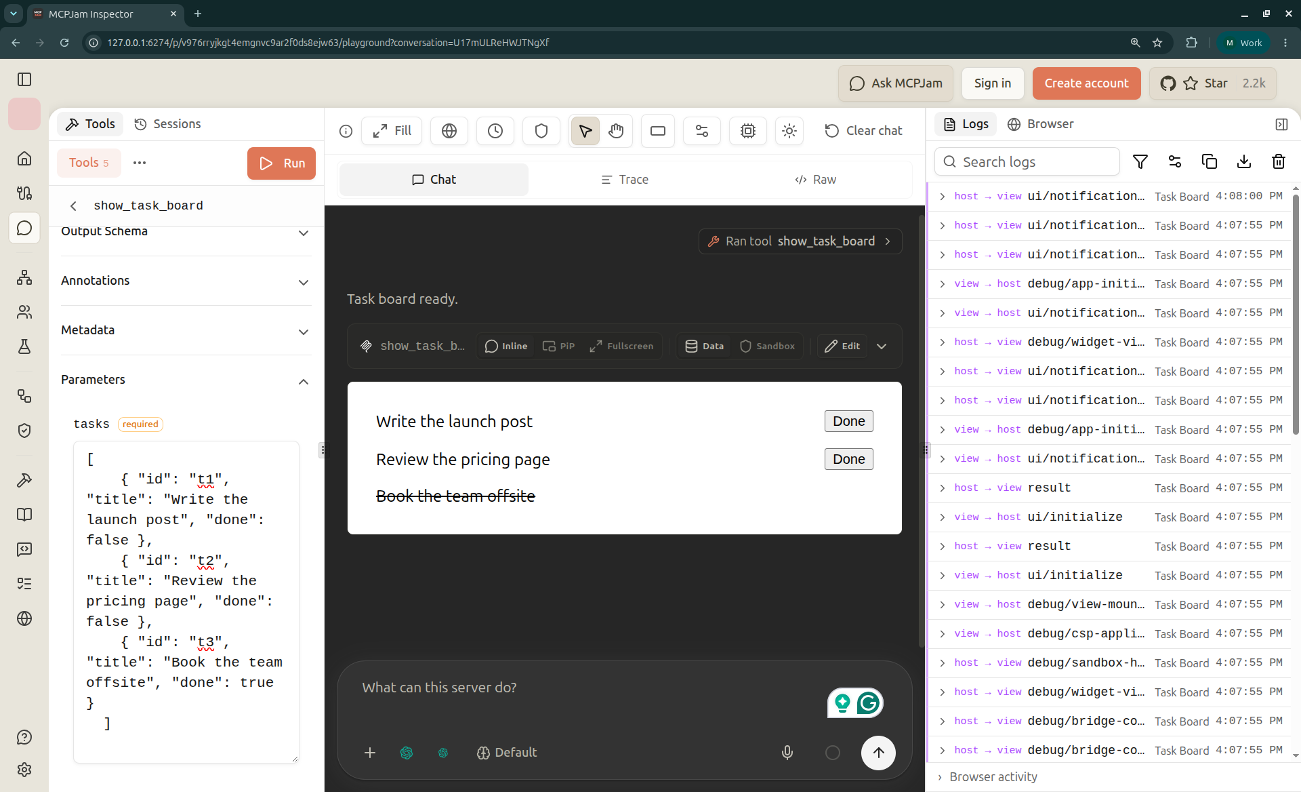The image size is (1301, 792).
Task: Switch the widget to Inline display mode
Action: [x=506, y=346]
